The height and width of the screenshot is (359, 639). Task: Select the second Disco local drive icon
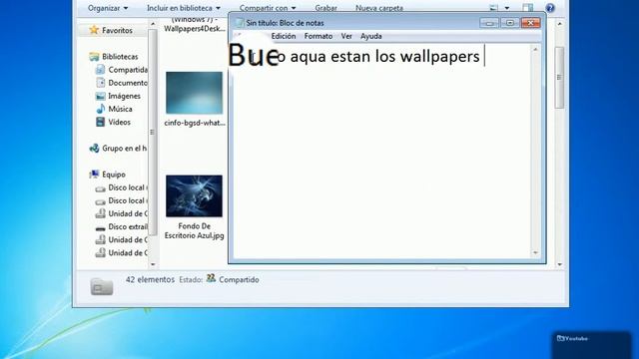(100, 201)
